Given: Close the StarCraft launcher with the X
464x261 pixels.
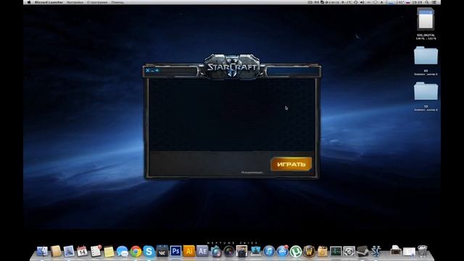Looking at the screenshot, I should [148, 70].
